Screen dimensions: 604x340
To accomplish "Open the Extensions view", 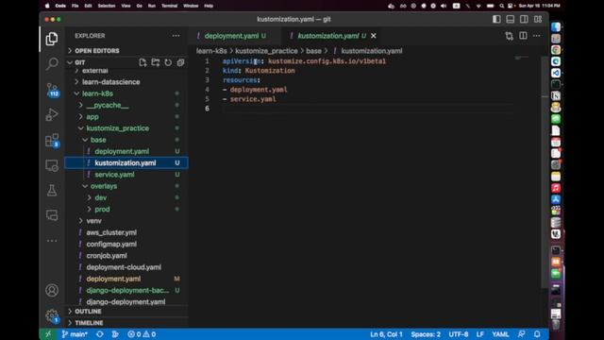I will (x=52, y=140).
